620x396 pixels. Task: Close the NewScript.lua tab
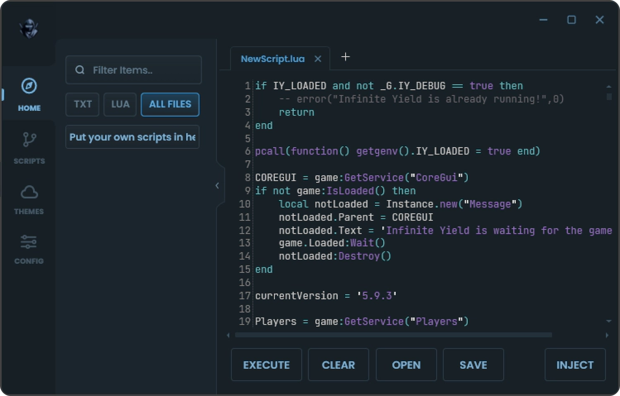click(317, 59)
